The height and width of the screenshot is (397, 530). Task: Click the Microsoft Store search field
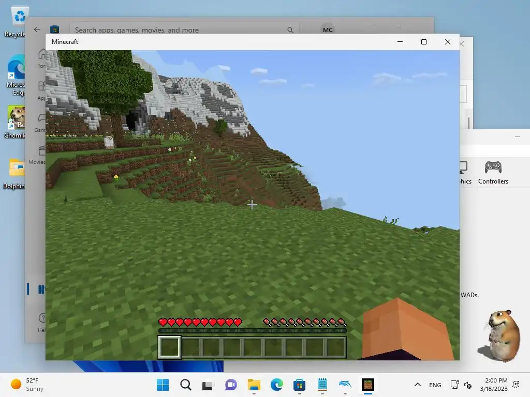click(184, 29)
